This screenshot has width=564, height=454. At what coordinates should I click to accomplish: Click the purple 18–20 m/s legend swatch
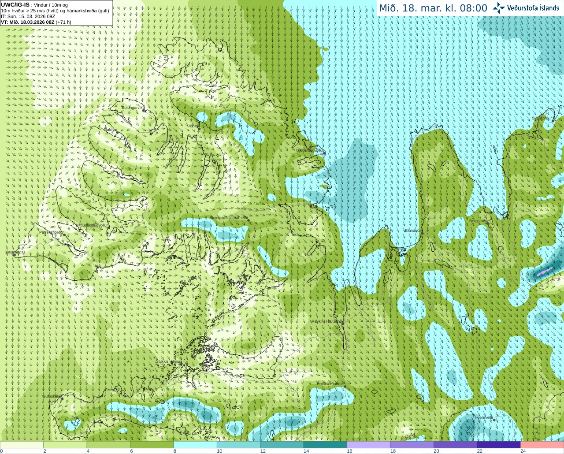coord(412,445)
